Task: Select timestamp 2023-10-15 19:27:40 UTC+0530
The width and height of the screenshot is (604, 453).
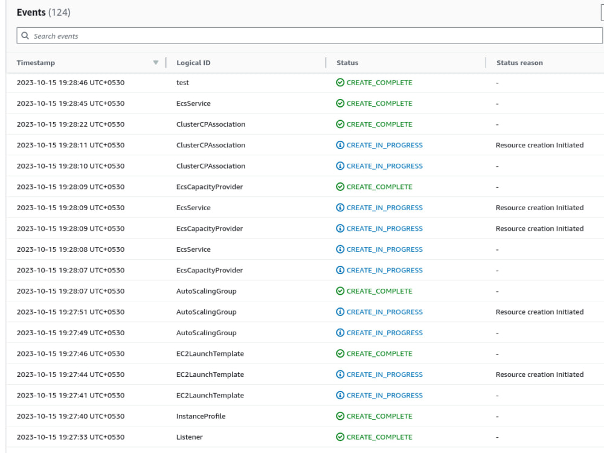Action: pos(71,416)
